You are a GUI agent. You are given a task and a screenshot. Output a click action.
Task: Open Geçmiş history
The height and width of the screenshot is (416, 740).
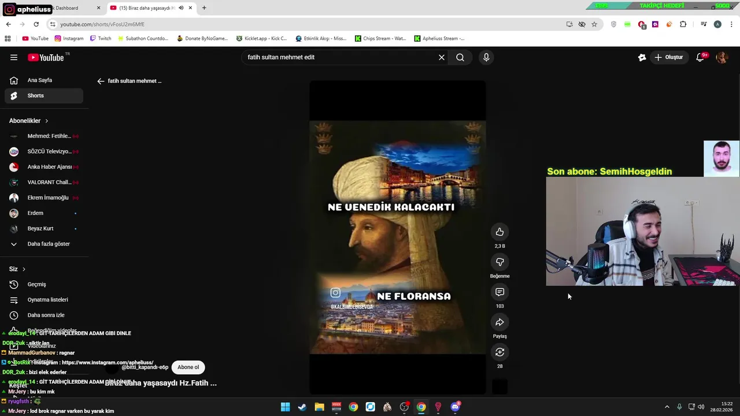[44, 284]
